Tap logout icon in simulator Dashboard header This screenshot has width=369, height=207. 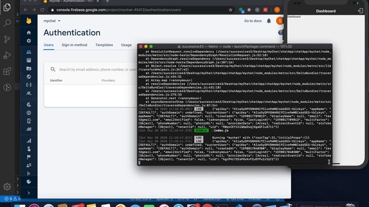pyautogui.click(x=360, y=11)
